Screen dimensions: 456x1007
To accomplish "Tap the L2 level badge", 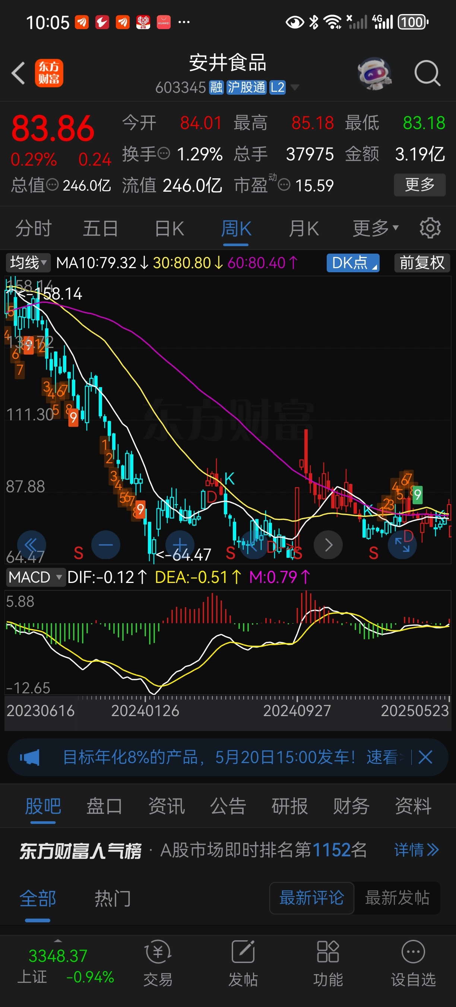I will click(x=278, y=87).
